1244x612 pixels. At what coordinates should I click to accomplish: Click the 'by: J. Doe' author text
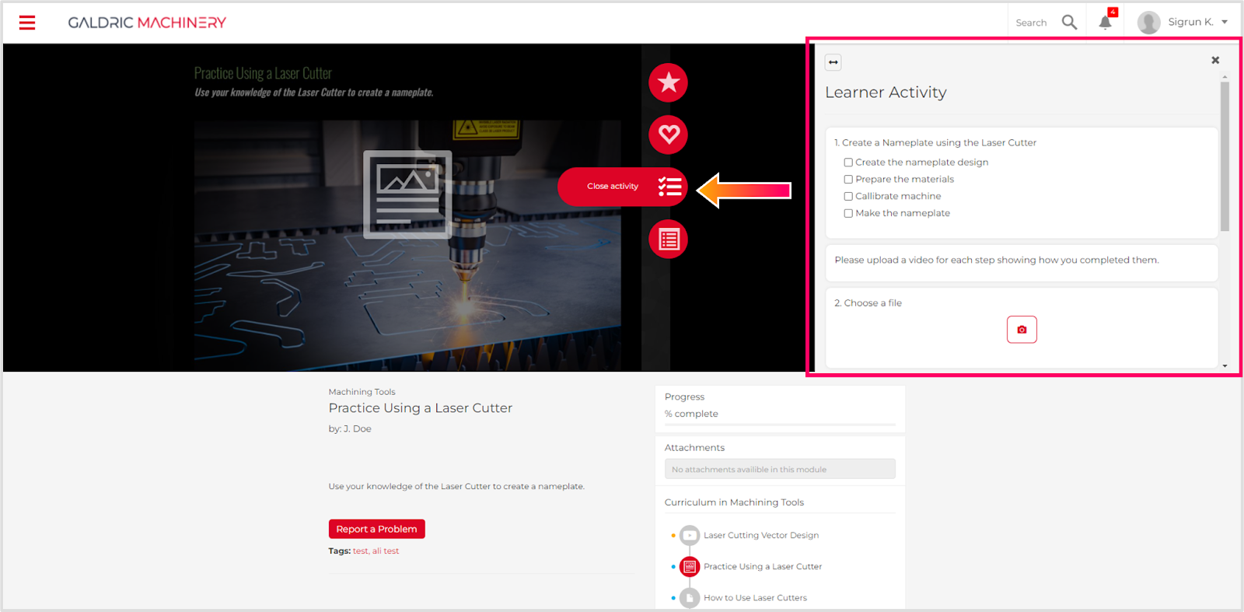click(350, 429)
